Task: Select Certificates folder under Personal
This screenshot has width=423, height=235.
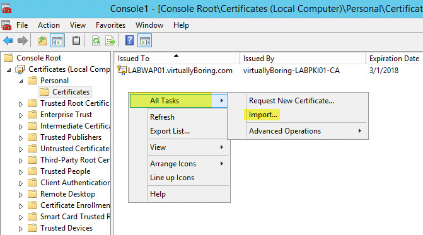Action: [x=65, y=91]
